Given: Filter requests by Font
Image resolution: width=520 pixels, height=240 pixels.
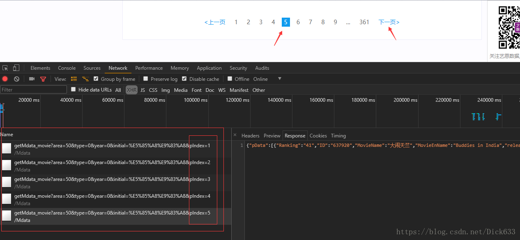Looking at the screenshot, I should 197,90.
